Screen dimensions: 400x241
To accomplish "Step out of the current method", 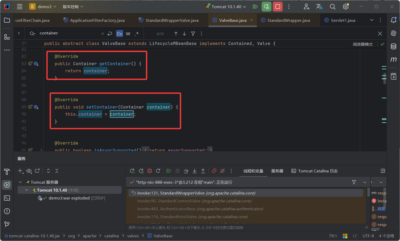I will tap(203, 171).
